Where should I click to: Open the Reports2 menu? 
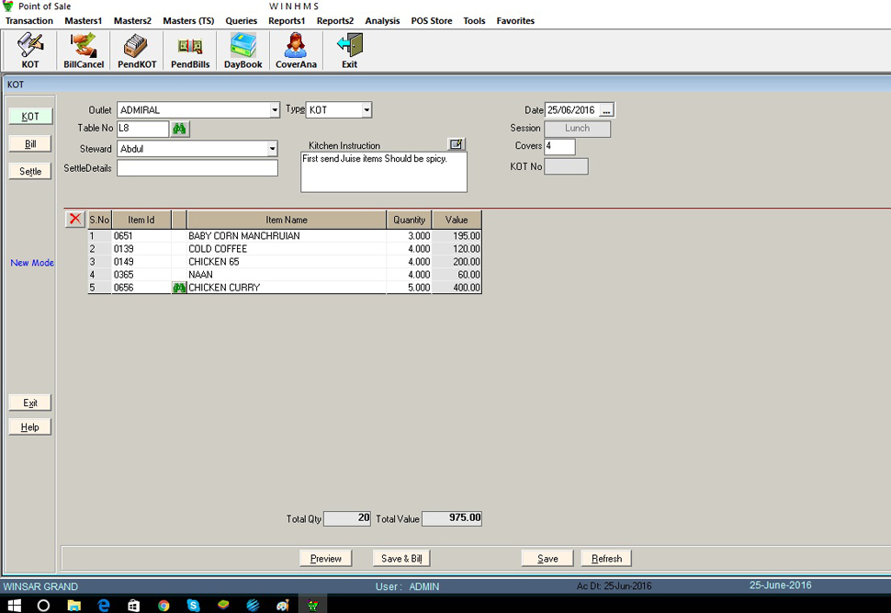(x=334, y=21)
